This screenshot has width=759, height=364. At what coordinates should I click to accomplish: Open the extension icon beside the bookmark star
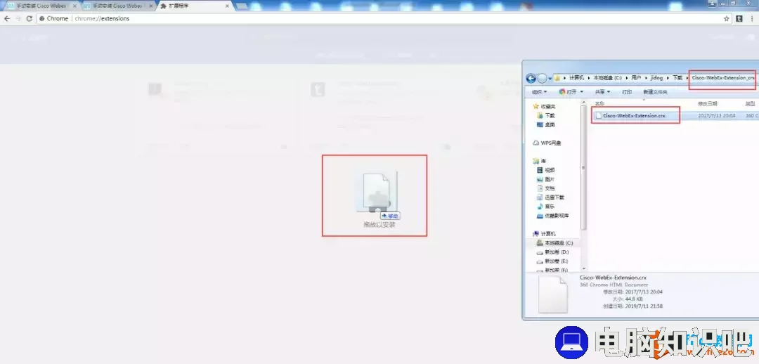[739, 18]
